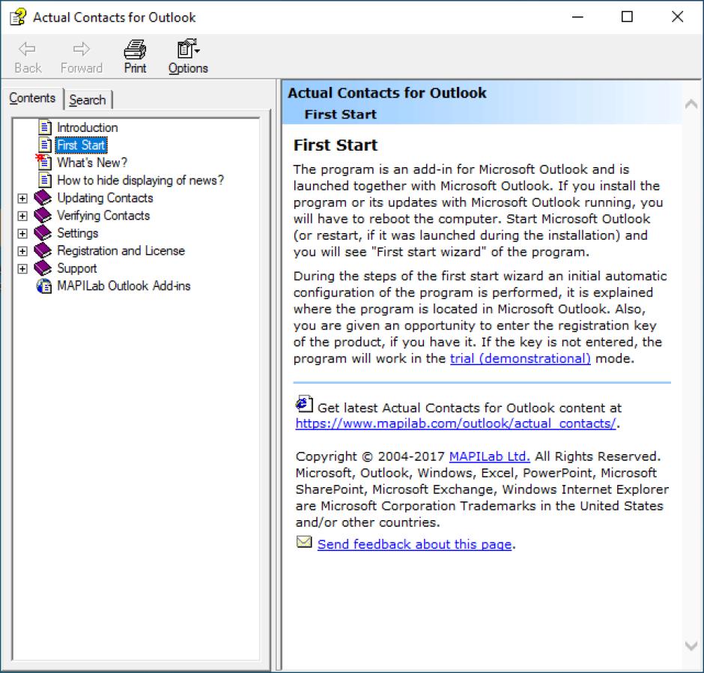This screenshot has height=673, width=704.
Task: Open the What's New? topic
Action: coord(92,163)
